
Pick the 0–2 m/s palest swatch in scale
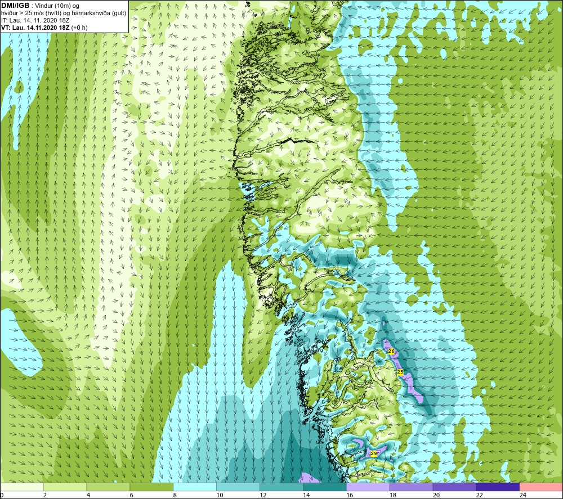pyautogui.click(x=22, y=487)
